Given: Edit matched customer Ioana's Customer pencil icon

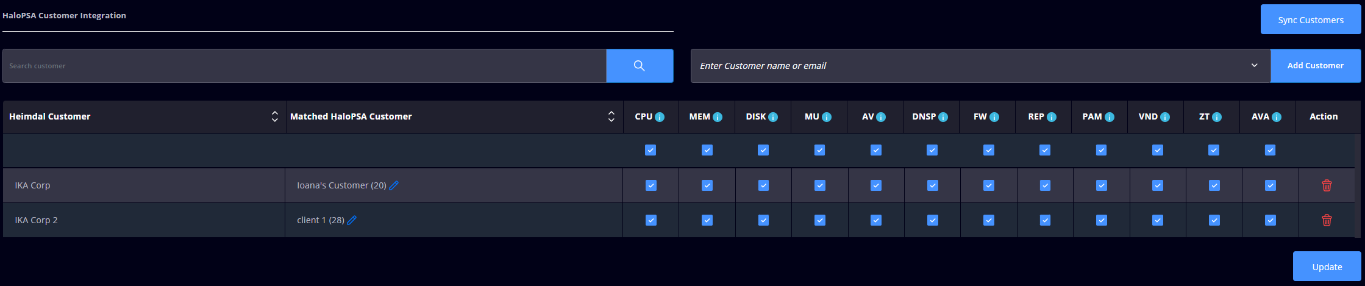Looking at the screenshot, I should (394, 185).
